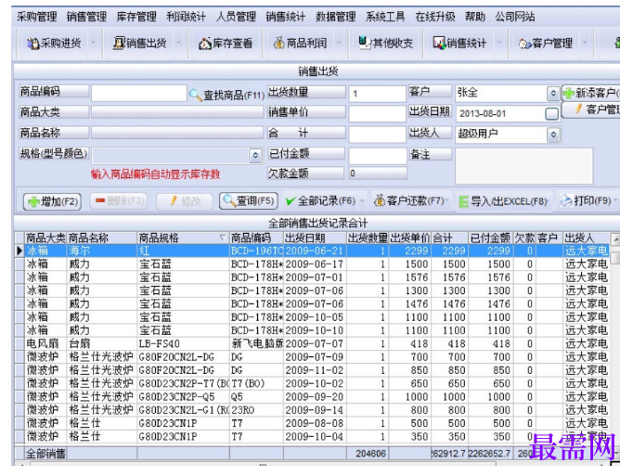The height and width of the screenshot is (476, 633).
Task: Open dropdown arrow next to 销售出货
Action: tap(179, 43)
